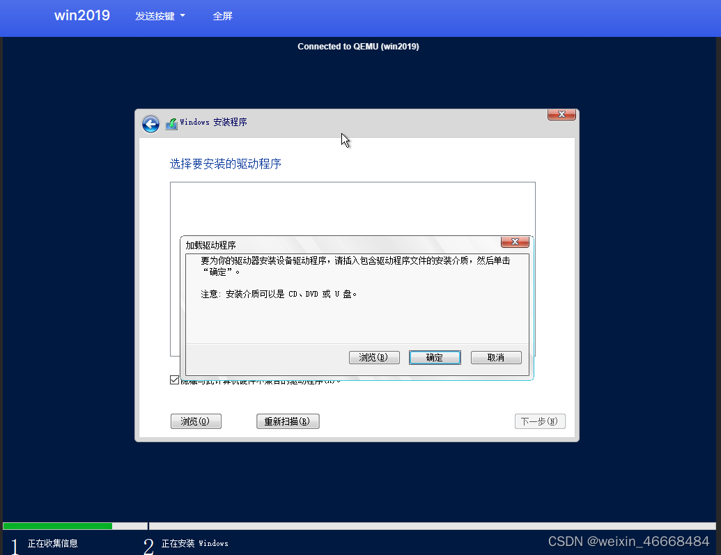
Task: Click the 注意: 安装介质 note text
Action: click(279, 294)
